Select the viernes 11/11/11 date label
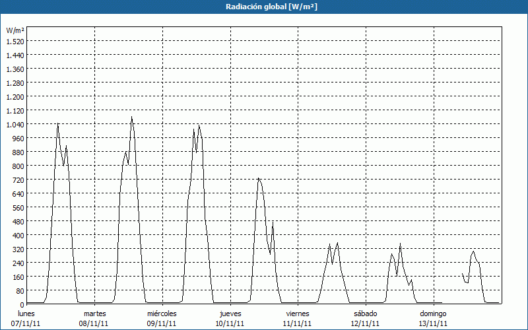This screenshot has width=528, height=330. click(x=298, y=318)
